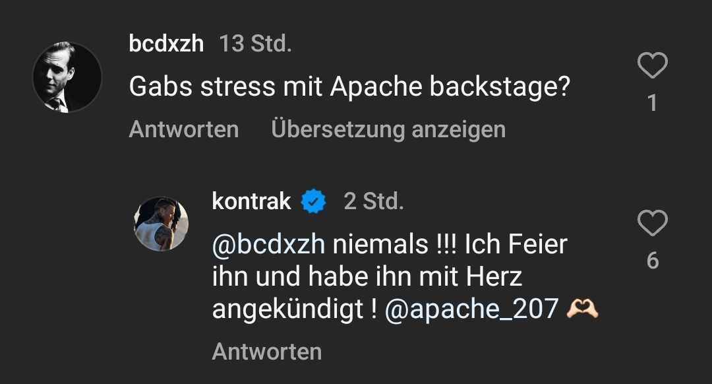This screenshot has height=384, width=712.
Task: Click the '13 Std.' timestamp
Action: click(255, 44)
